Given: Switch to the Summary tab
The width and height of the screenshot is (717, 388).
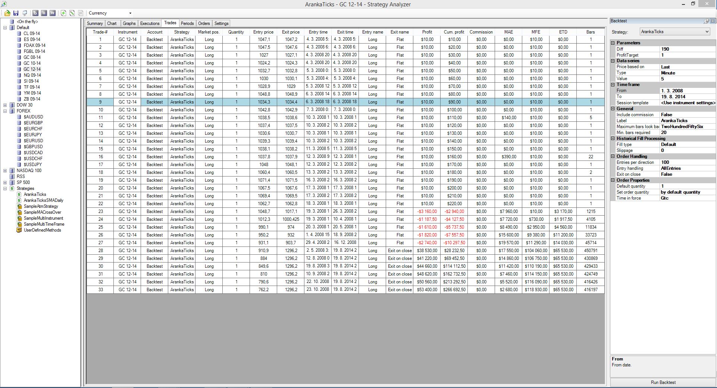Looking at the screenshot, I should pos(95,23).
